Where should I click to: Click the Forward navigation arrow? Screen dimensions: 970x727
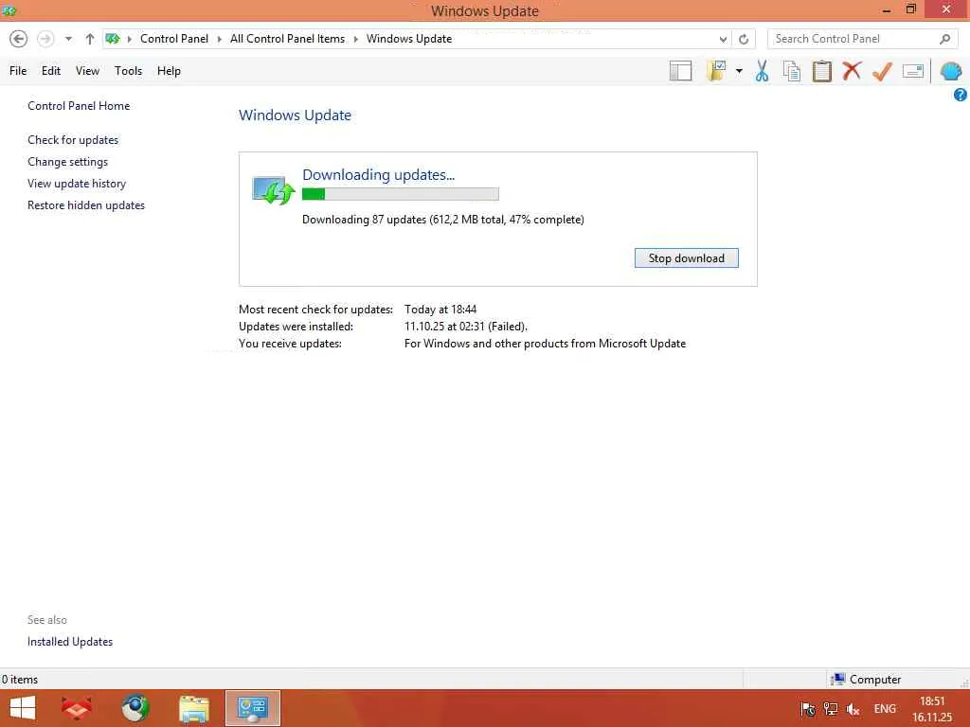tap(45, 39)
